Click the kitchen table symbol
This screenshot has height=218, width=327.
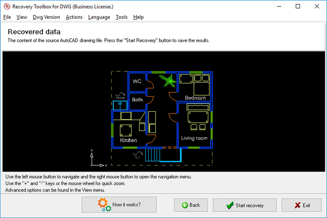(126, 130)
